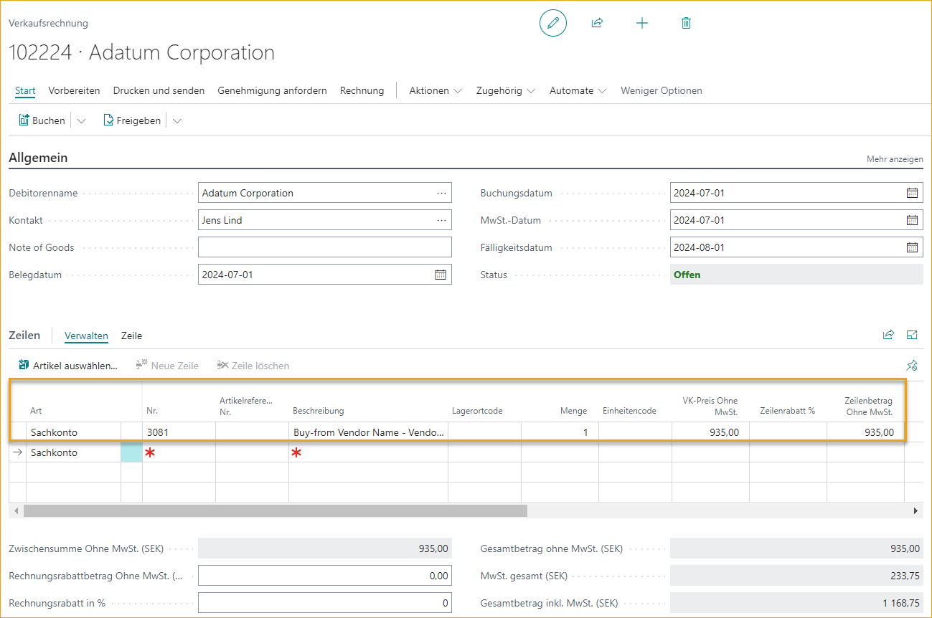Screen dimensions: 932x618
Task: Click the highlighted cell in second line row
Action: click(131, 452)
